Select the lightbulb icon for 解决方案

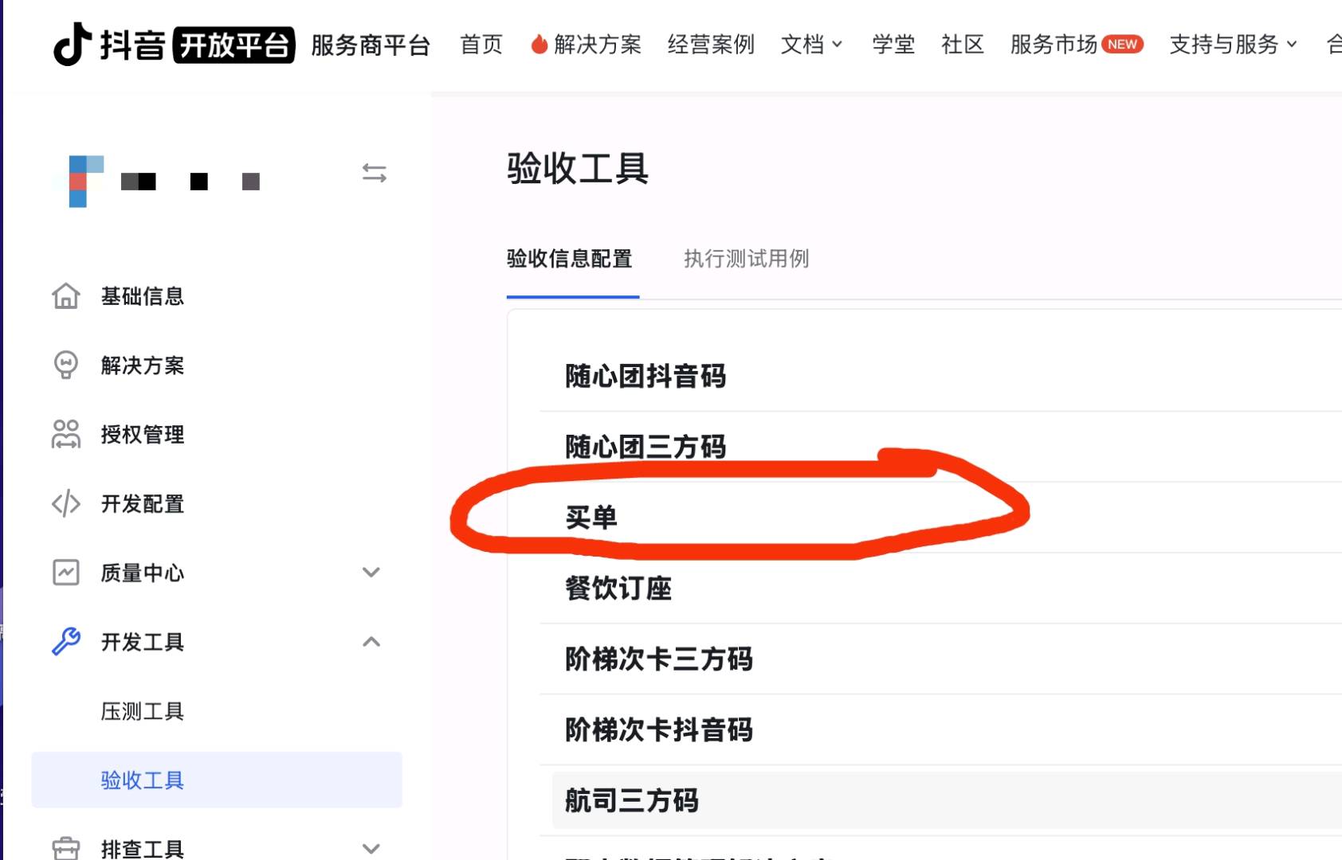point(67,365)
